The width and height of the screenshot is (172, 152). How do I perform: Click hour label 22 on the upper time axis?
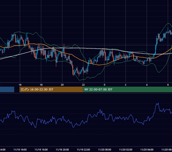coord(83,85)
